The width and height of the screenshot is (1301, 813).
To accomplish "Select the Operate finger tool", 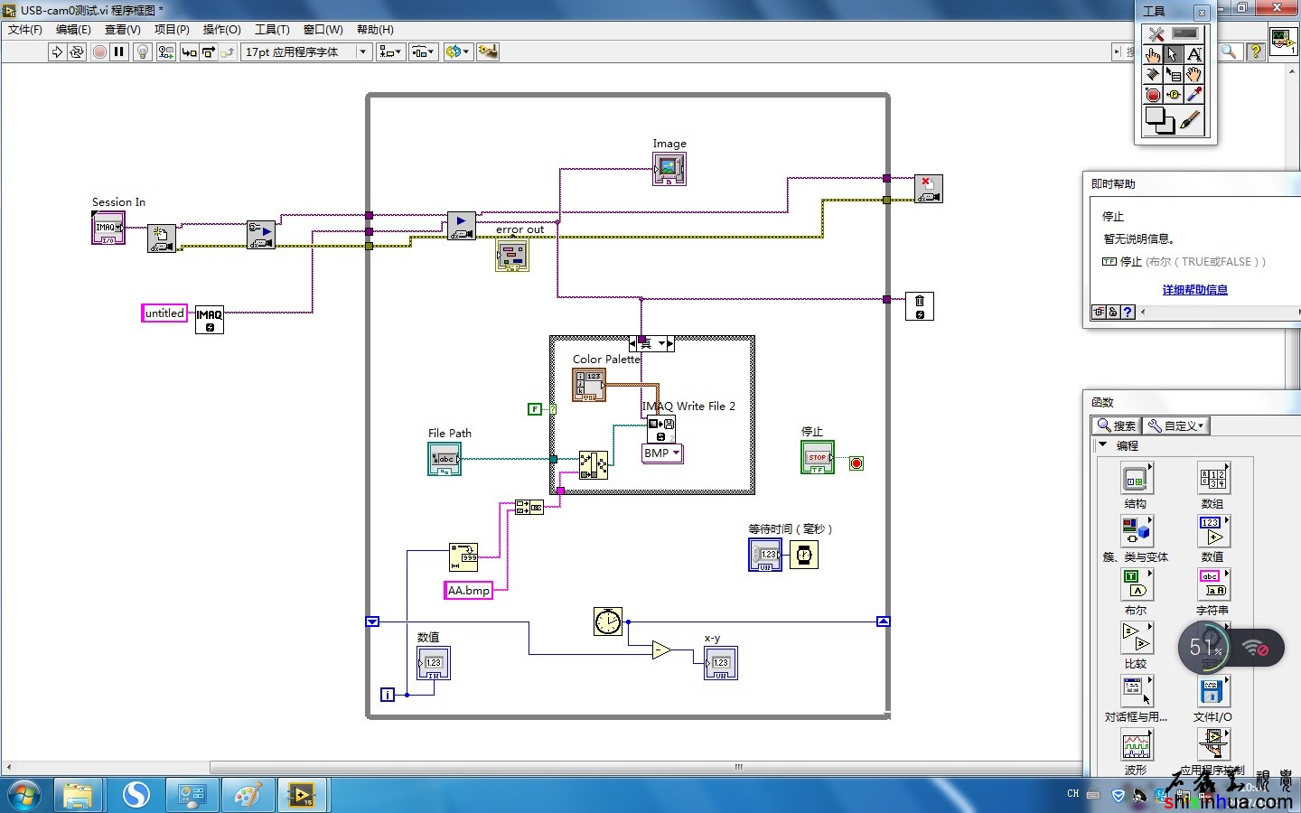I will tap(1153, 54).
